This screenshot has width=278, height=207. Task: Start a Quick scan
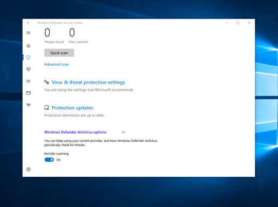coord(59,53)
